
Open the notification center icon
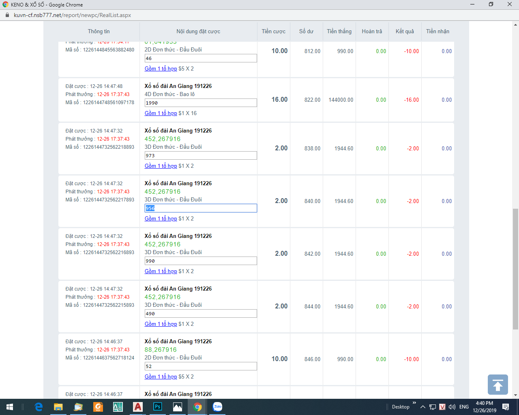pyautogui.click(x=506, y=407)
